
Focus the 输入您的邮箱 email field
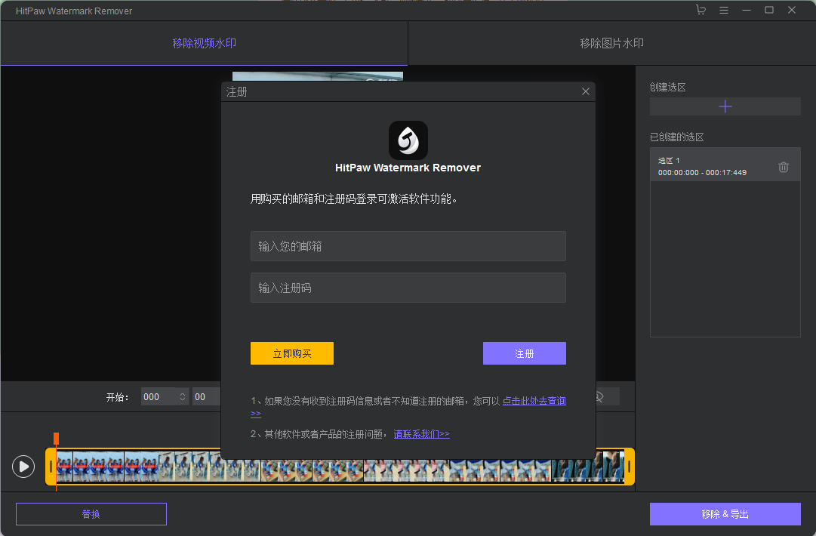tap(408, 246)
